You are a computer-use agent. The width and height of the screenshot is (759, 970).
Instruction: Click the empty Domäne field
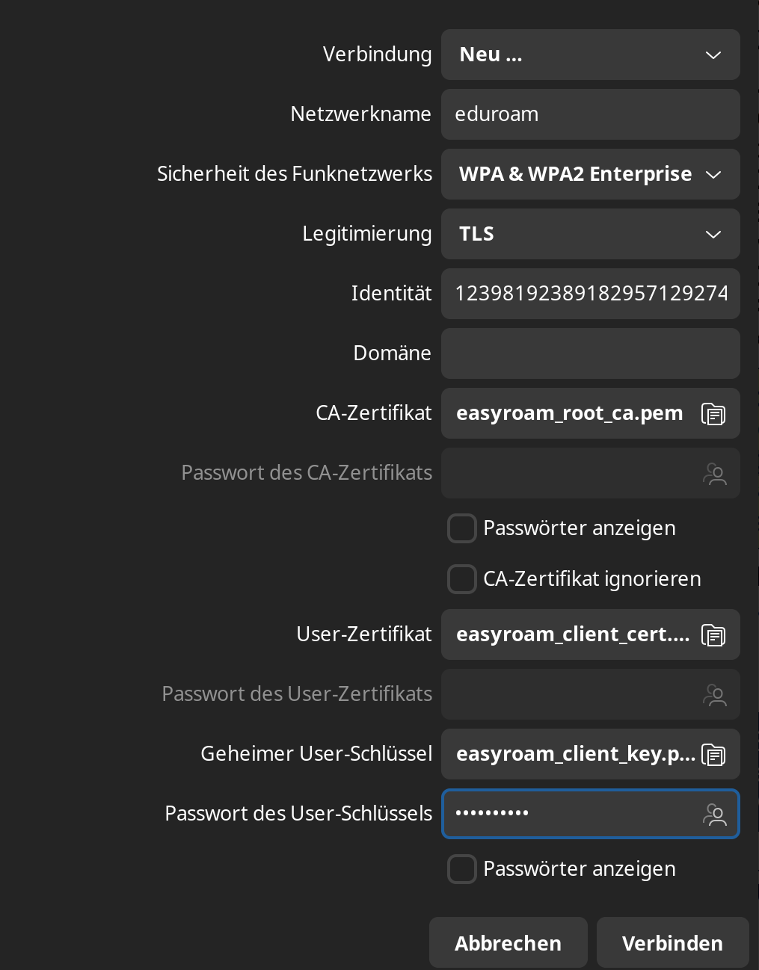[x=590, y=353]
